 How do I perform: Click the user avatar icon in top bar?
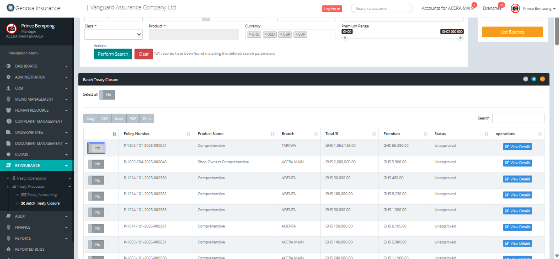[515, 8]
